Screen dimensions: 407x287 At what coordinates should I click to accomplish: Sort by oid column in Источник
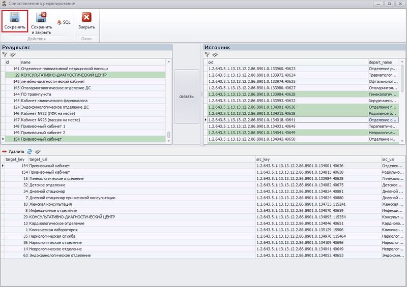pos(285,62)
